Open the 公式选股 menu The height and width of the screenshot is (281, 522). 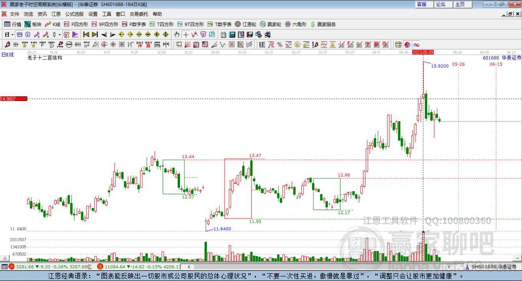click(x=74, y=14)
